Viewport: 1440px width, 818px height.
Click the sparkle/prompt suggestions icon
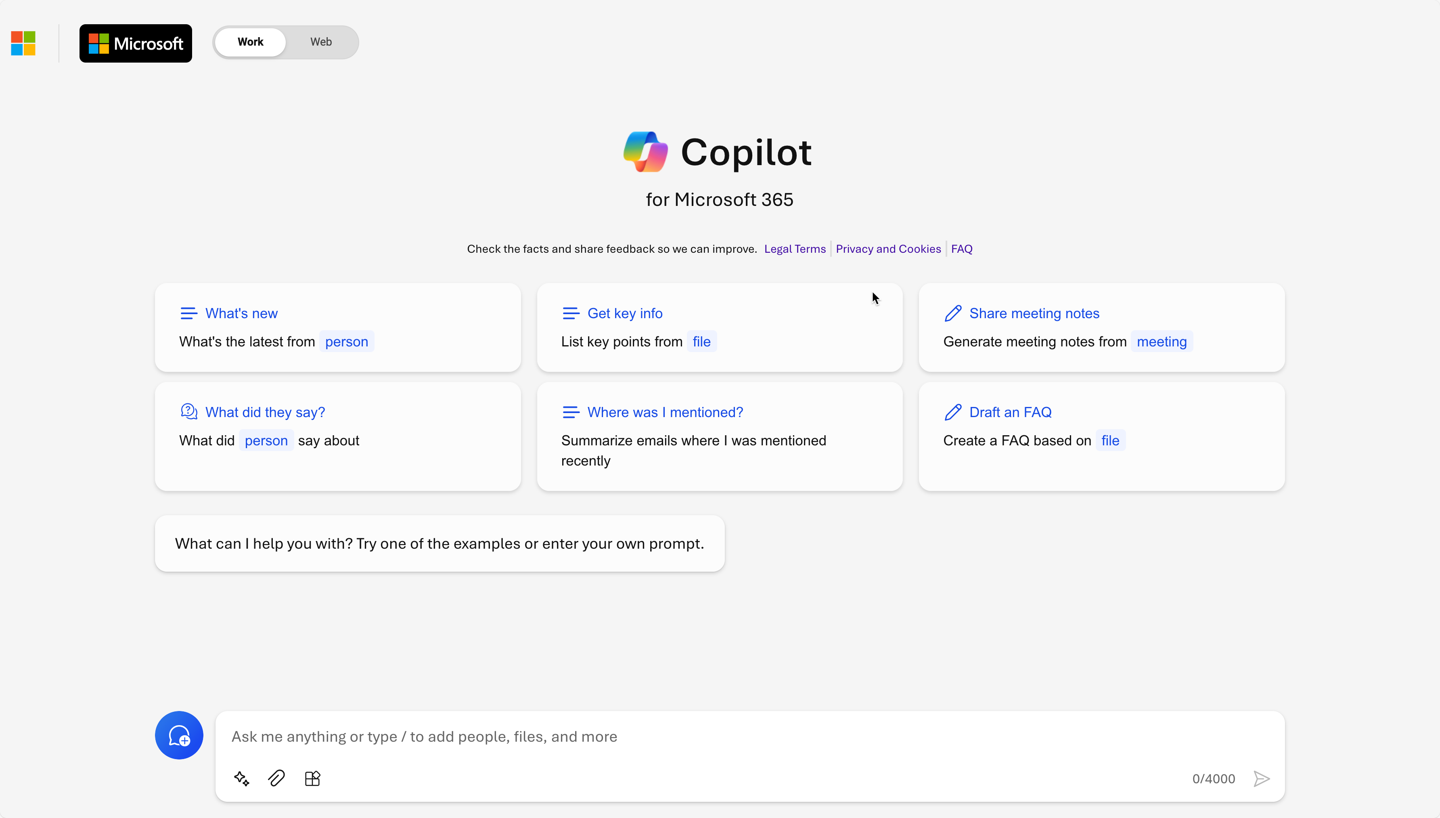pyautogui.click(x=241, y=778)
